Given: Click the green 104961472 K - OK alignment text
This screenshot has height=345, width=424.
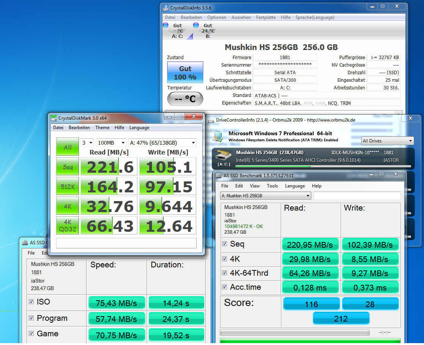Looking at the screenshot, I should tap(244, 226).
